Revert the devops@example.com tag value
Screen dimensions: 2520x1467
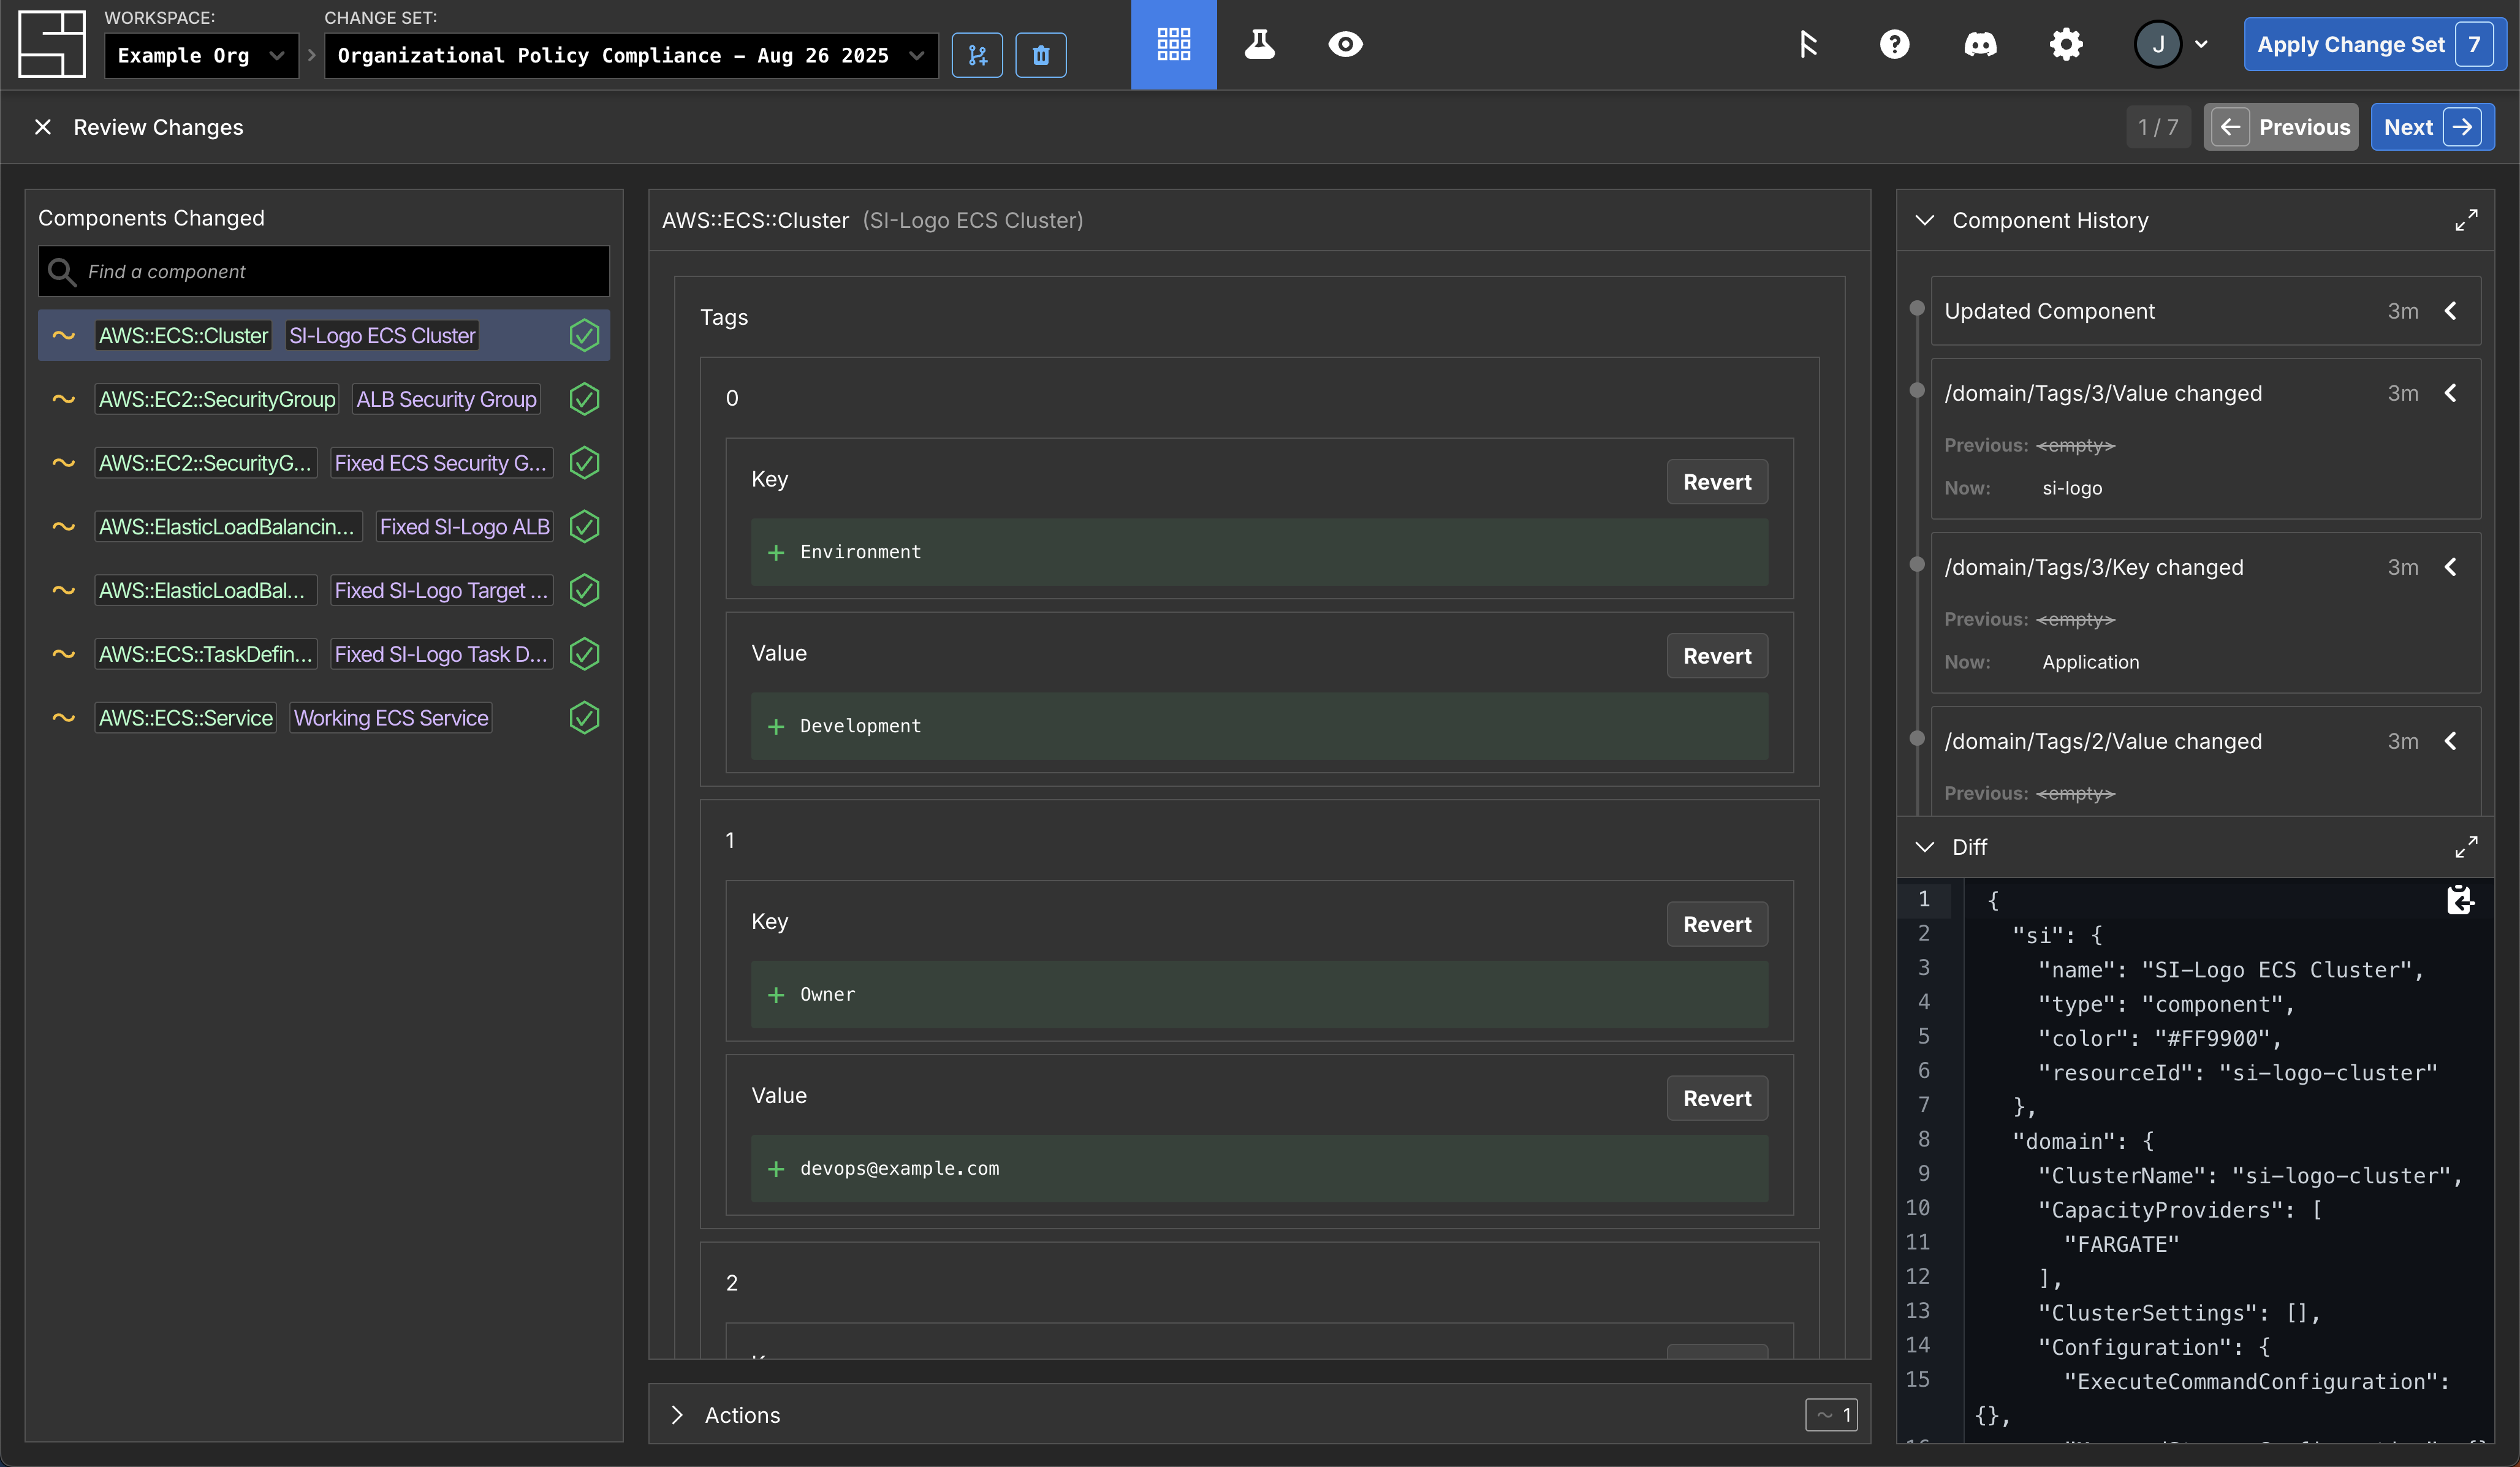[1717, 1098]
